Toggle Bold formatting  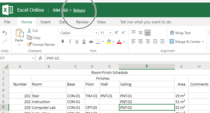[x=63, y=41]
